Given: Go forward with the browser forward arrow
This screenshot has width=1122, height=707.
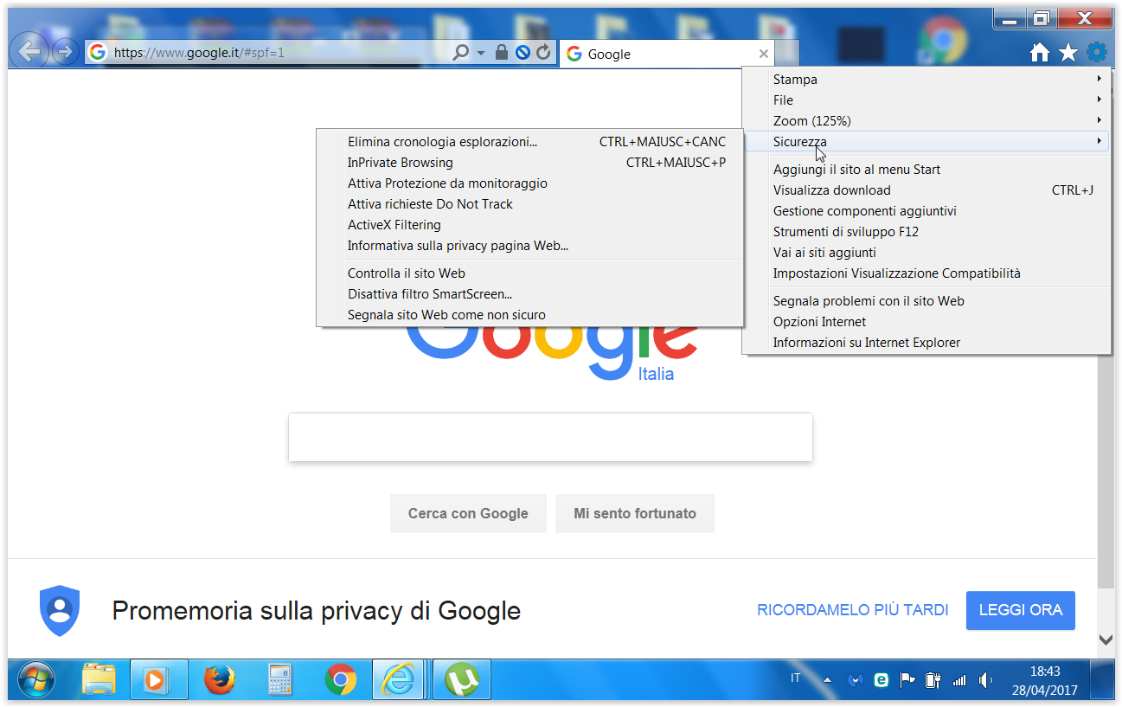Looking at the screenshot, I should click(x=64, y=52).
